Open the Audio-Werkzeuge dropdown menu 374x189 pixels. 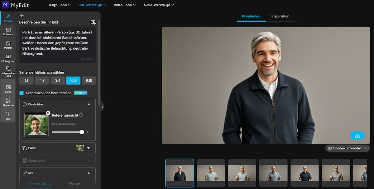pyautogui.click(x=159, y=5)
